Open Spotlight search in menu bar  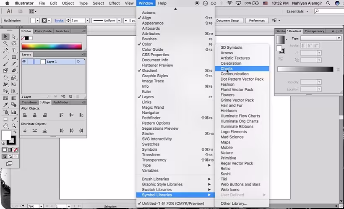328,3
